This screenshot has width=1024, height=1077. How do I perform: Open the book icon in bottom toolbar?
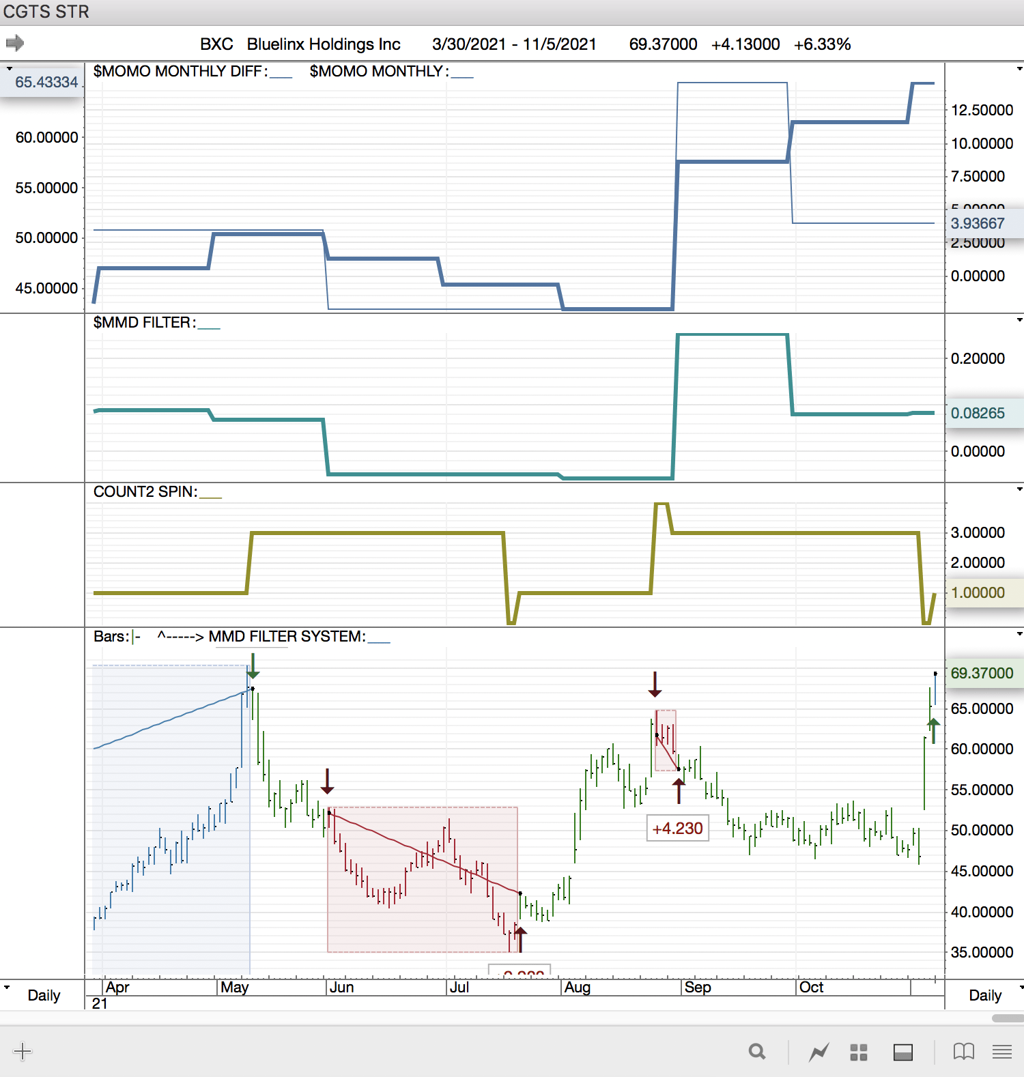coord(964,1052)
